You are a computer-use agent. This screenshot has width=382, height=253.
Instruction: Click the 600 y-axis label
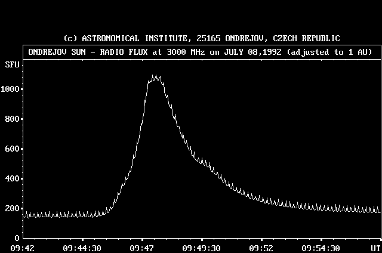point(14,149)
